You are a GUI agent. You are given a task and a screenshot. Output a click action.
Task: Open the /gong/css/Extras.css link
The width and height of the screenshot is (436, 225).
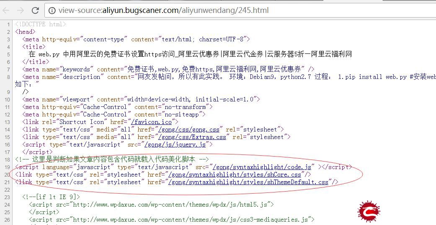[192, 137]
